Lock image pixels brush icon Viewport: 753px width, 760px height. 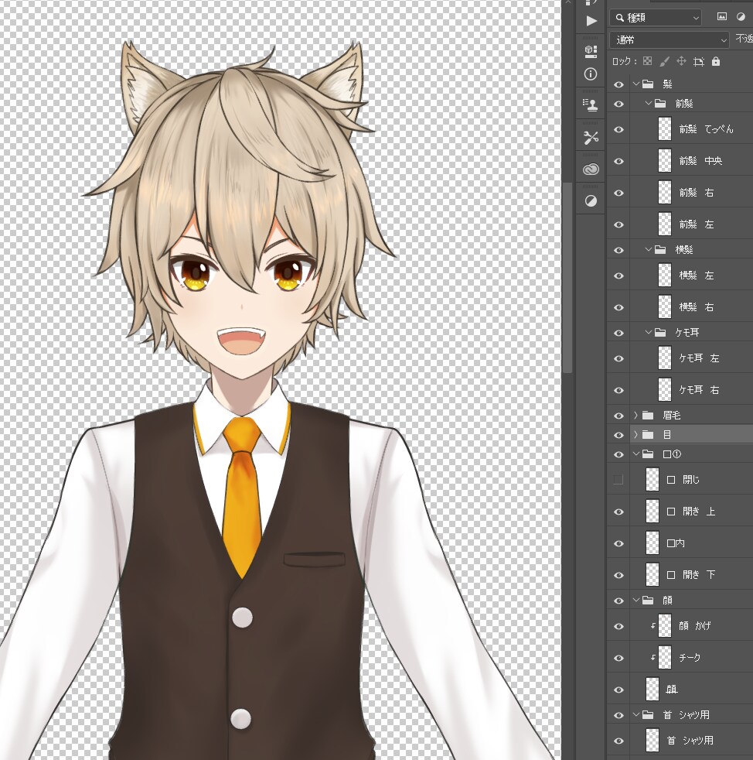[664, 61]
